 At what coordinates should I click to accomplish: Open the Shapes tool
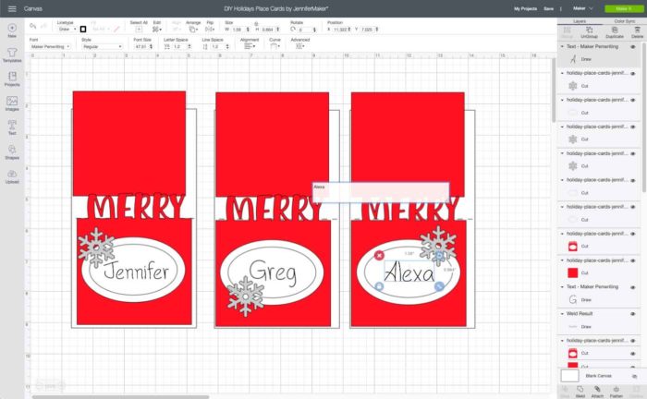pyautogui.click(x=12, y=152)
